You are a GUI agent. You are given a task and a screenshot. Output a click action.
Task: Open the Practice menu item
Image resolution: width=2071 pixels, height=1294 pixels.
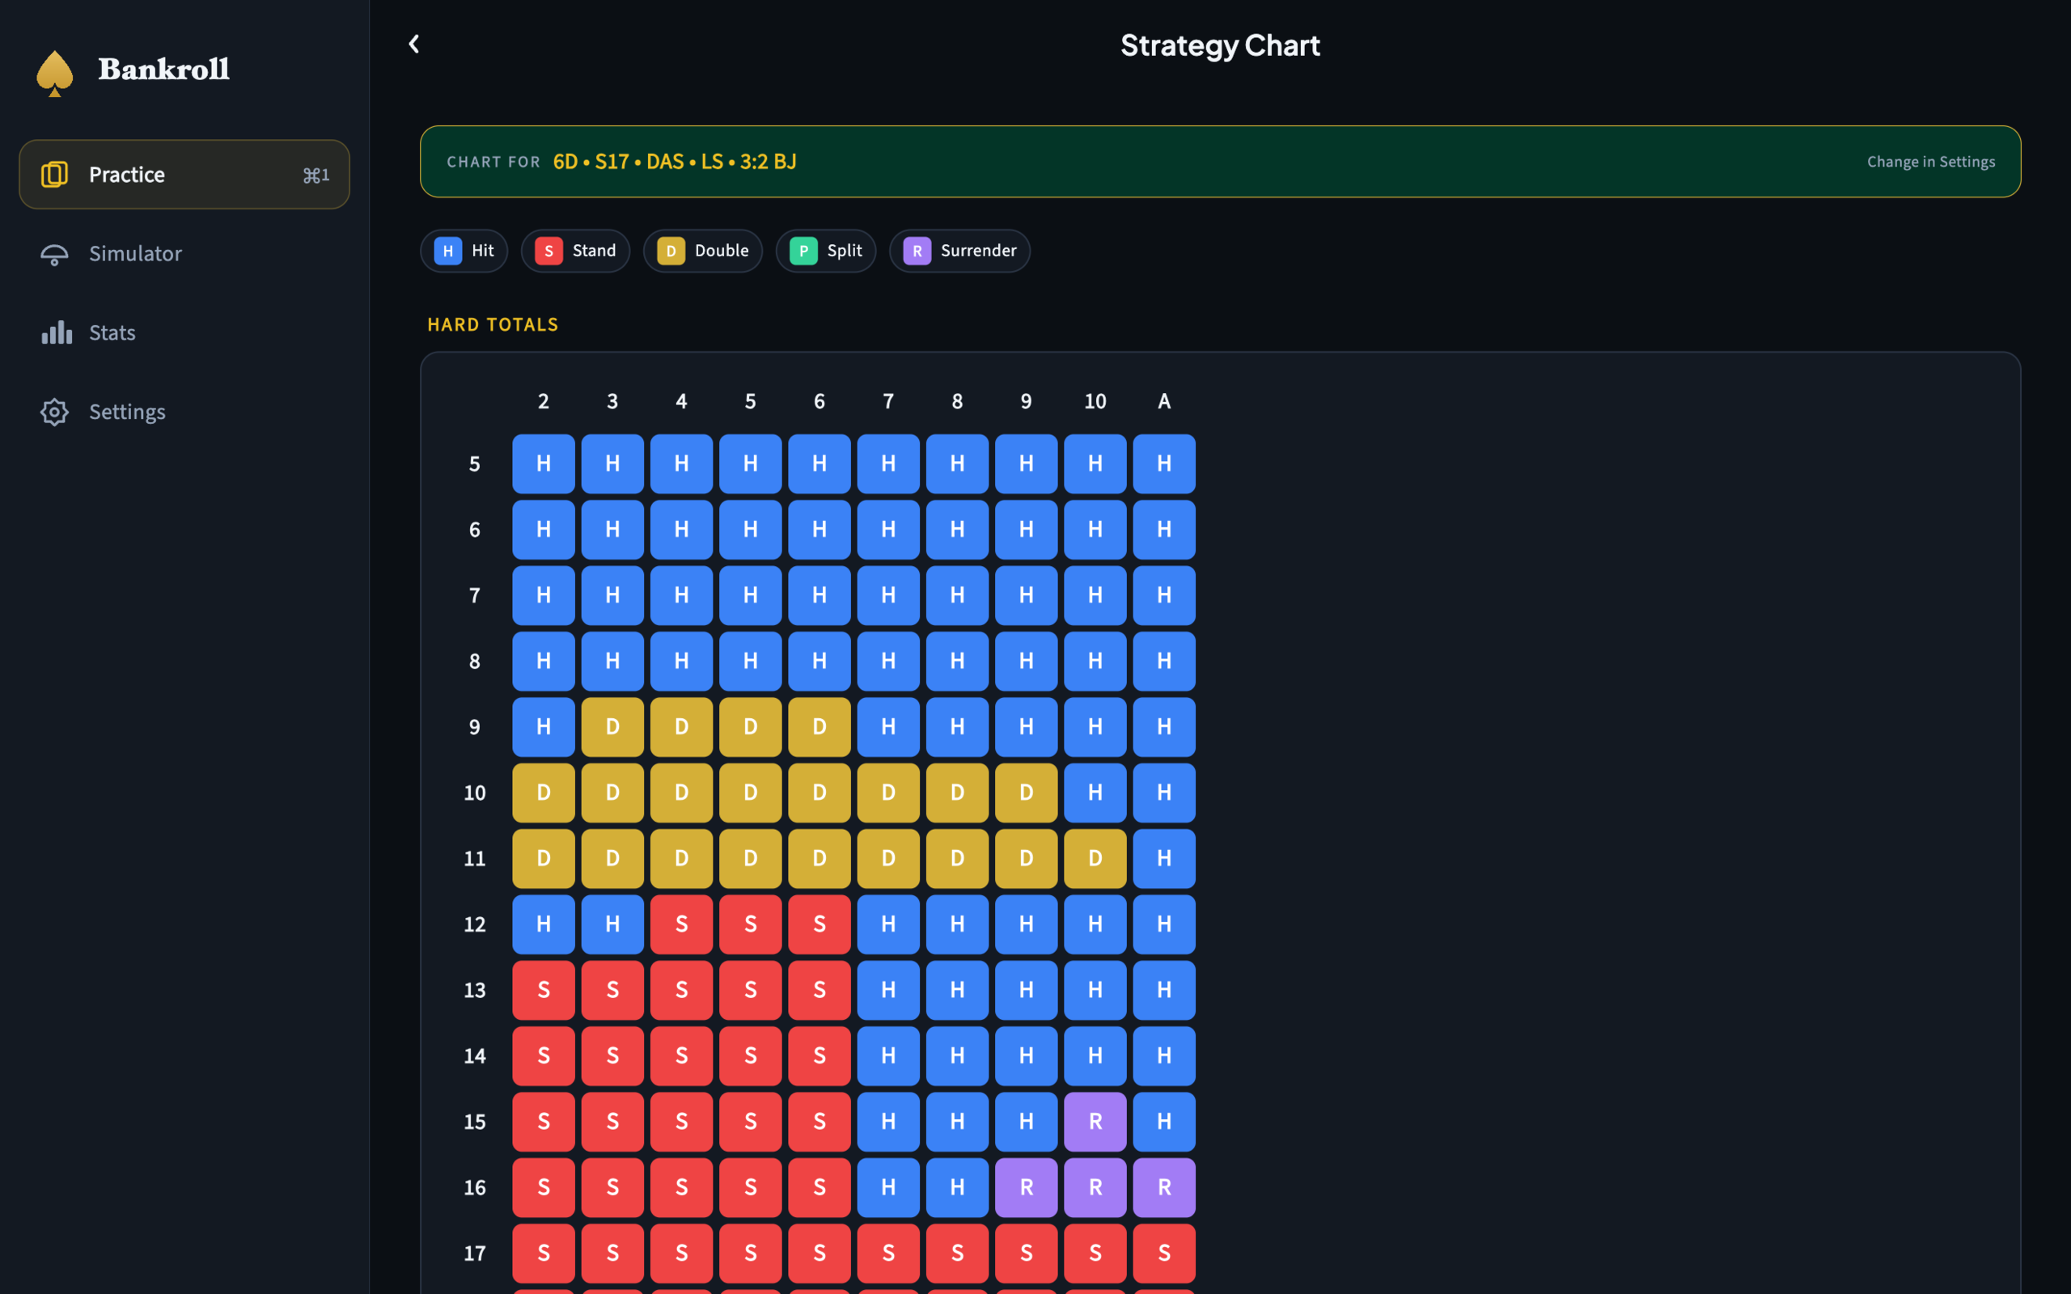tap(184, 175)
